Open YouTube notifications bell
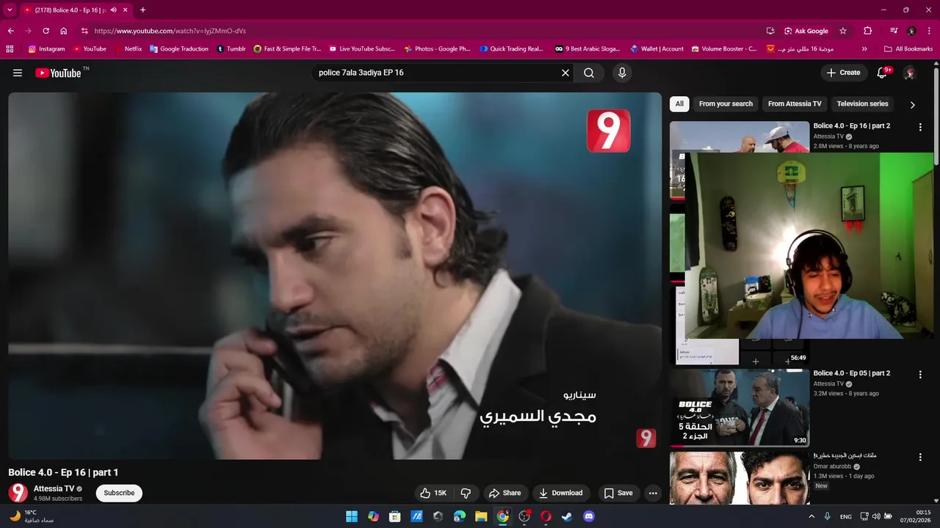Image resolution: width=940 pixels, height=528 pixels. coord(883,73)
